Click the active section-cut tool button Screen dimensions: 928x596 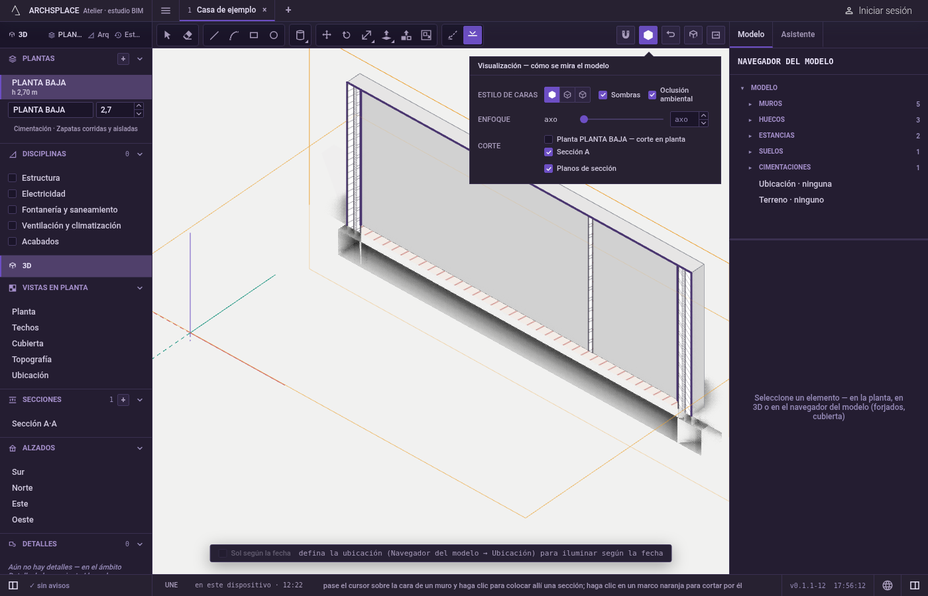[x=473, y=35]
